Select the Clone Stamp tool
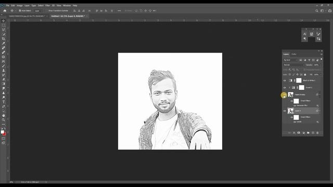The width and height of the screenshot is (333, 187). [4, 70]
